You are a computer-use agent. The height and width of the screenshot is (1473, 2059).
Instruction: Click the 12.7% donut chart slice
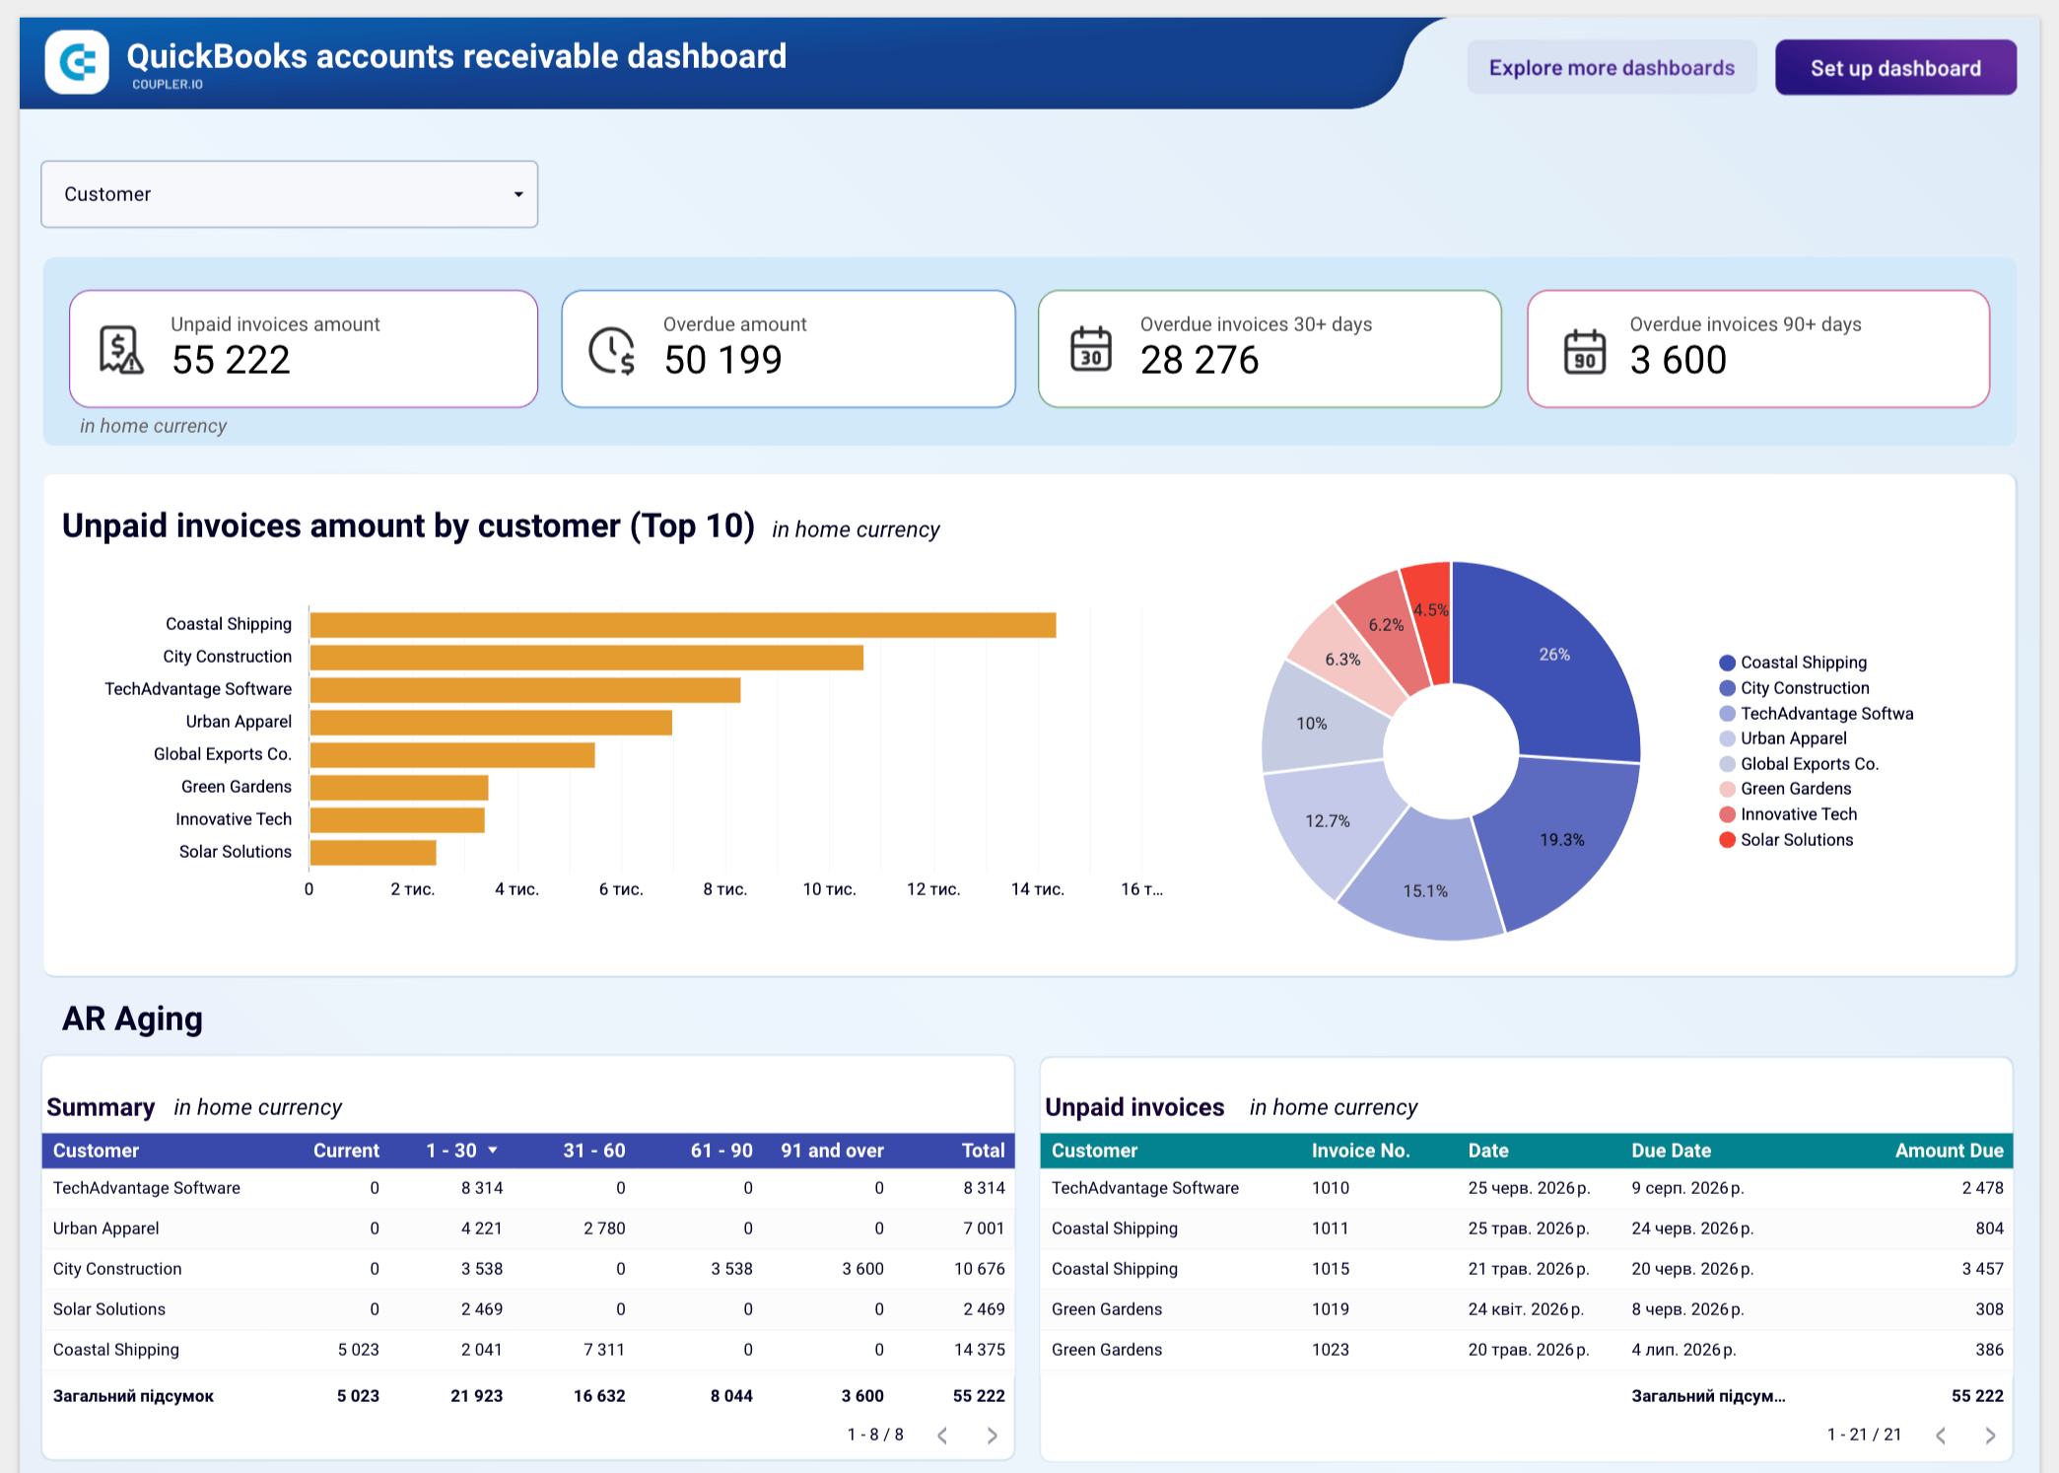tap(1326, 823)
